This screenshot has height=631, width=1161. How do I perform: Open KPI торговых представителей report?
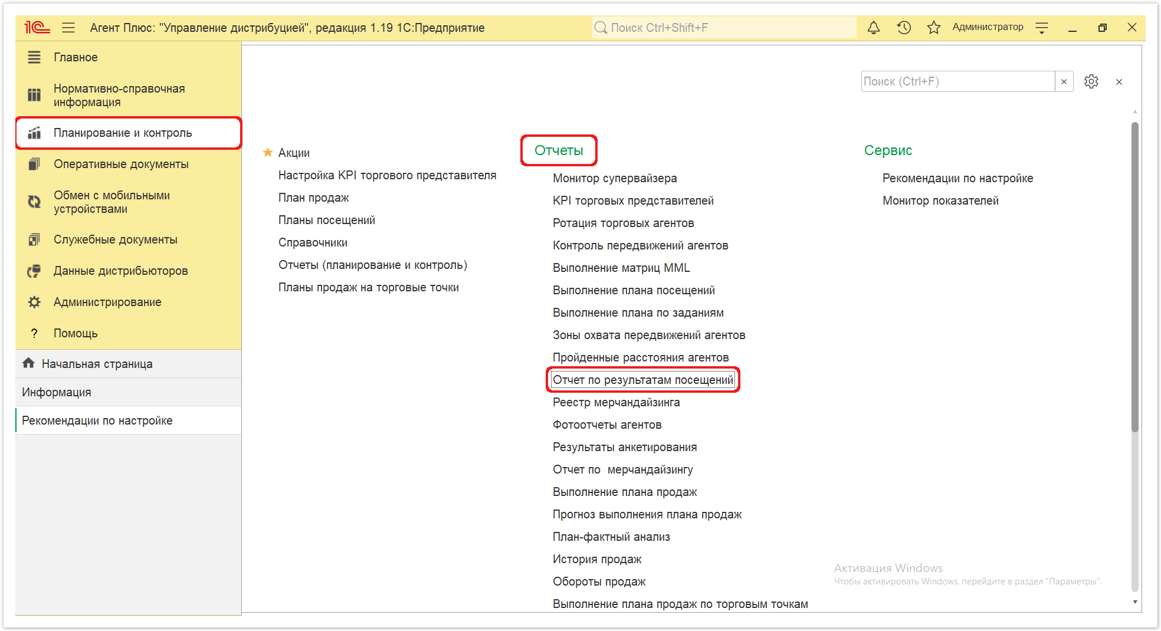(x=633, y=201)
